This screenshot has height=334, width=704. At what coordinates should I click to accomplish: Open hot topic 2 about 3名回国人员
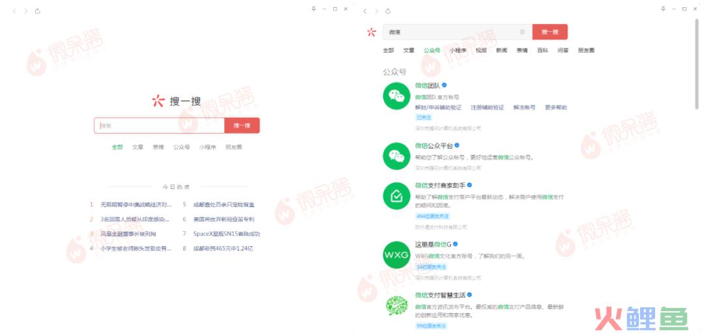coord(135,219)
